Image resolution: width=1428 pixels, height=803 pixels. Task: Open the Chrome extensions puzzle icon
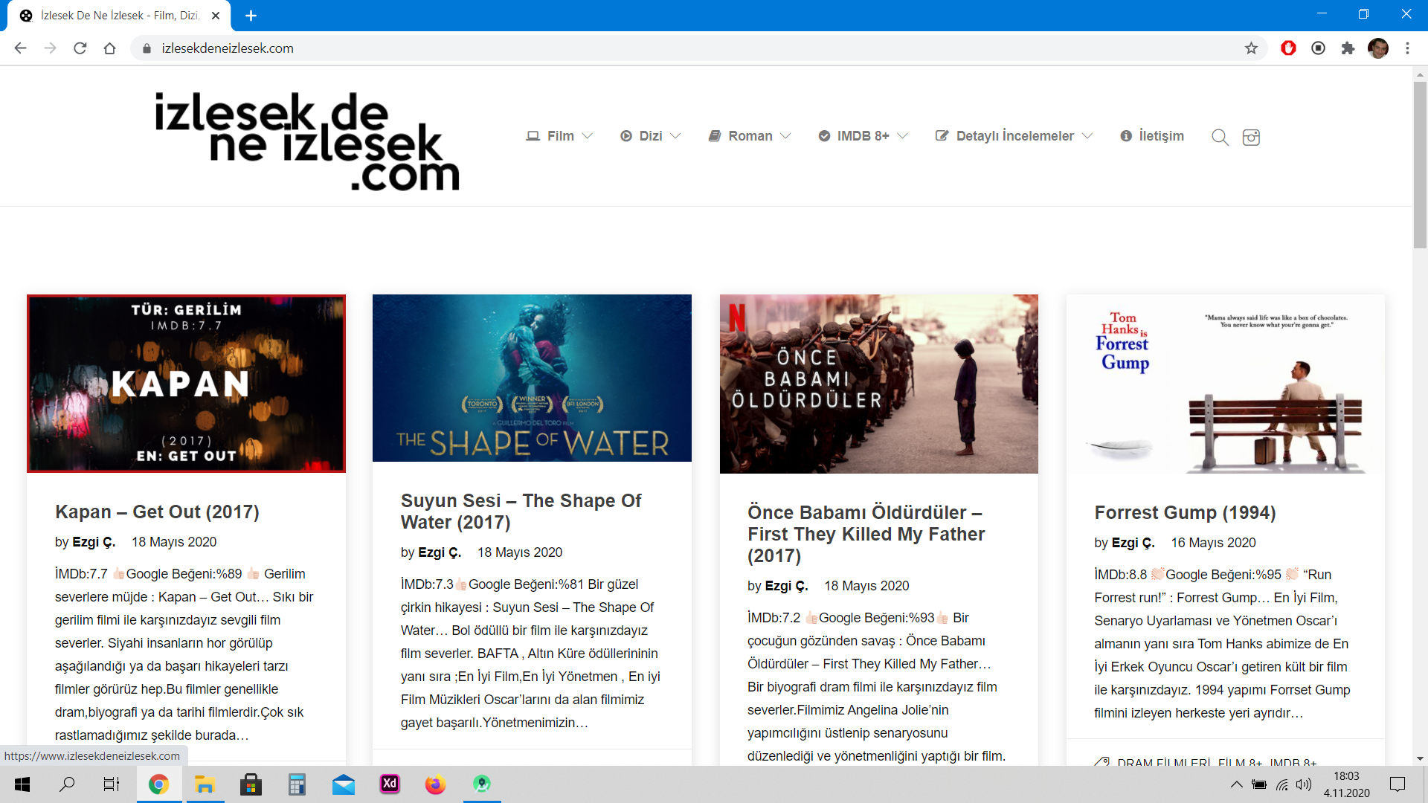tap(1348, 48)
